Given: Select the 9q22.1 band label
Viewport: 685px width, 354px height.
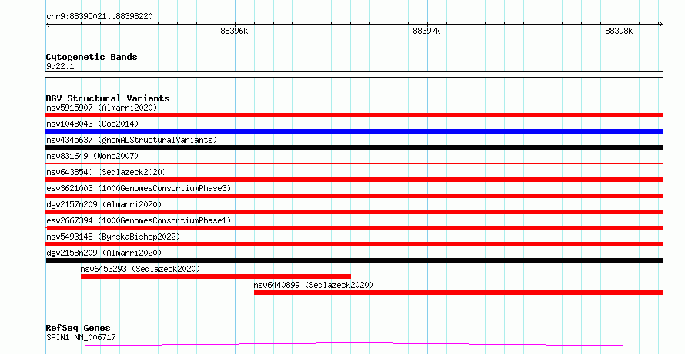Looking at the screenshot, I should click(60, 67).
